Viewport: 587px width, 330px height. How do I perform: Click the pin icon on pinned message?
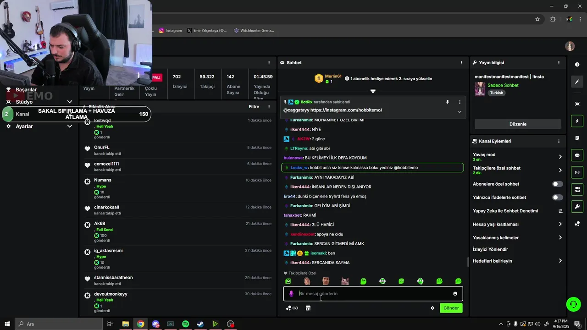coord(448,102)
